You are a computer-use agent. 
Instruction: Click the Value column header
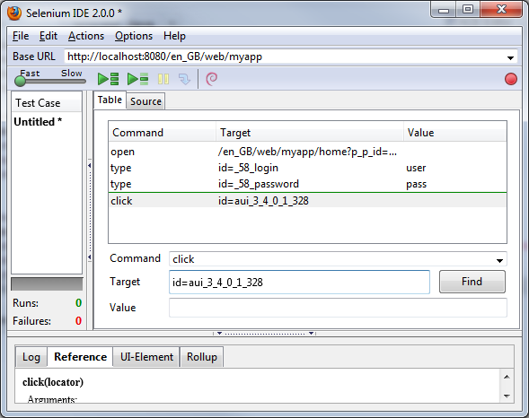(454, 133)
